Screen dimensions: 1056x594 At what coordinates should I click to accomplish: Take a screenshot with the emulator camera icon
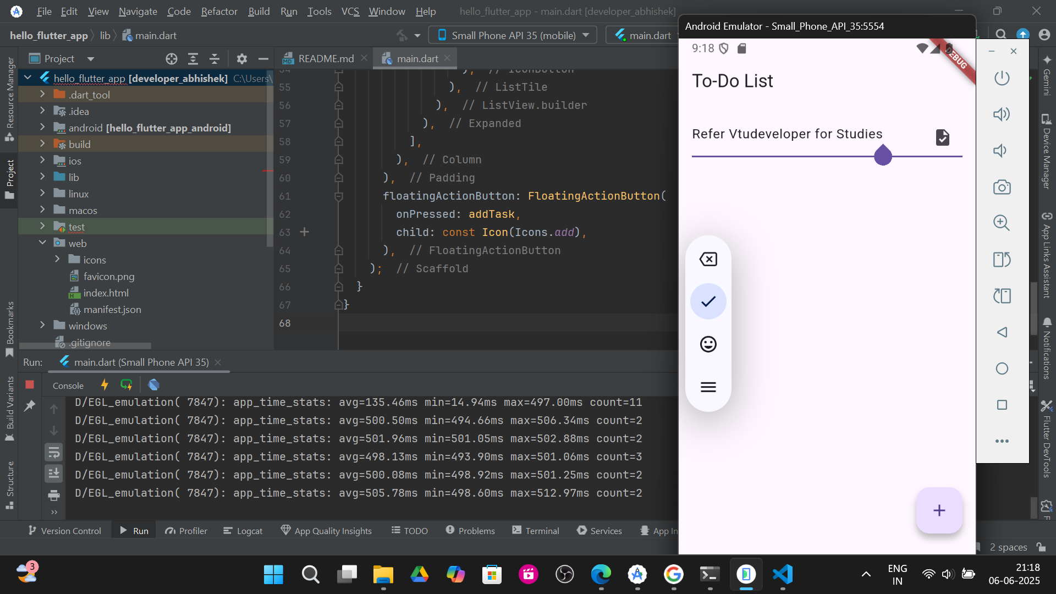coord(1002,186)
